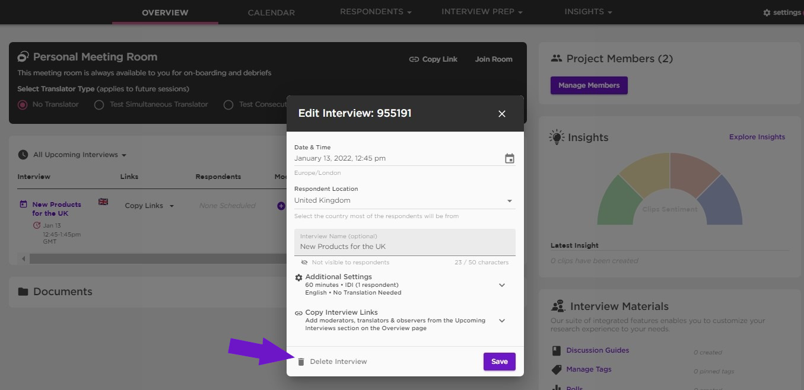Select the Test Consecutive translator radio button
804x390 pixels.
coord(228,104)
